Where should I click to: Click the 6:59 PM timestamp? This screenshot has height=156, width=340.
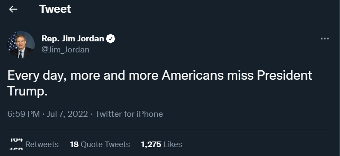(24, 114)
